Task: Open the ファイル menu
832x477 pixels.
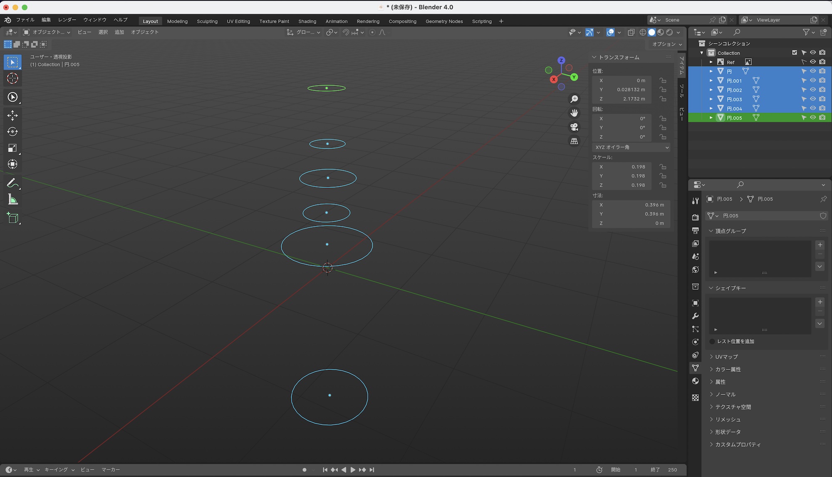Action: (x=25, y=20)
